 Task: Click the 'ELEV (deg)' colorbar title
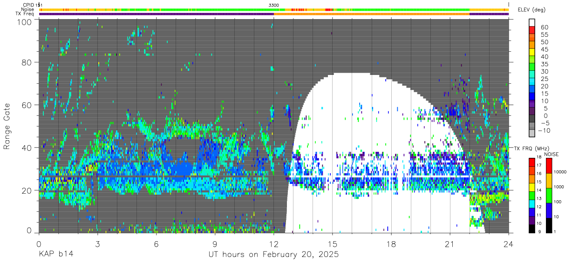coord(531,10)
